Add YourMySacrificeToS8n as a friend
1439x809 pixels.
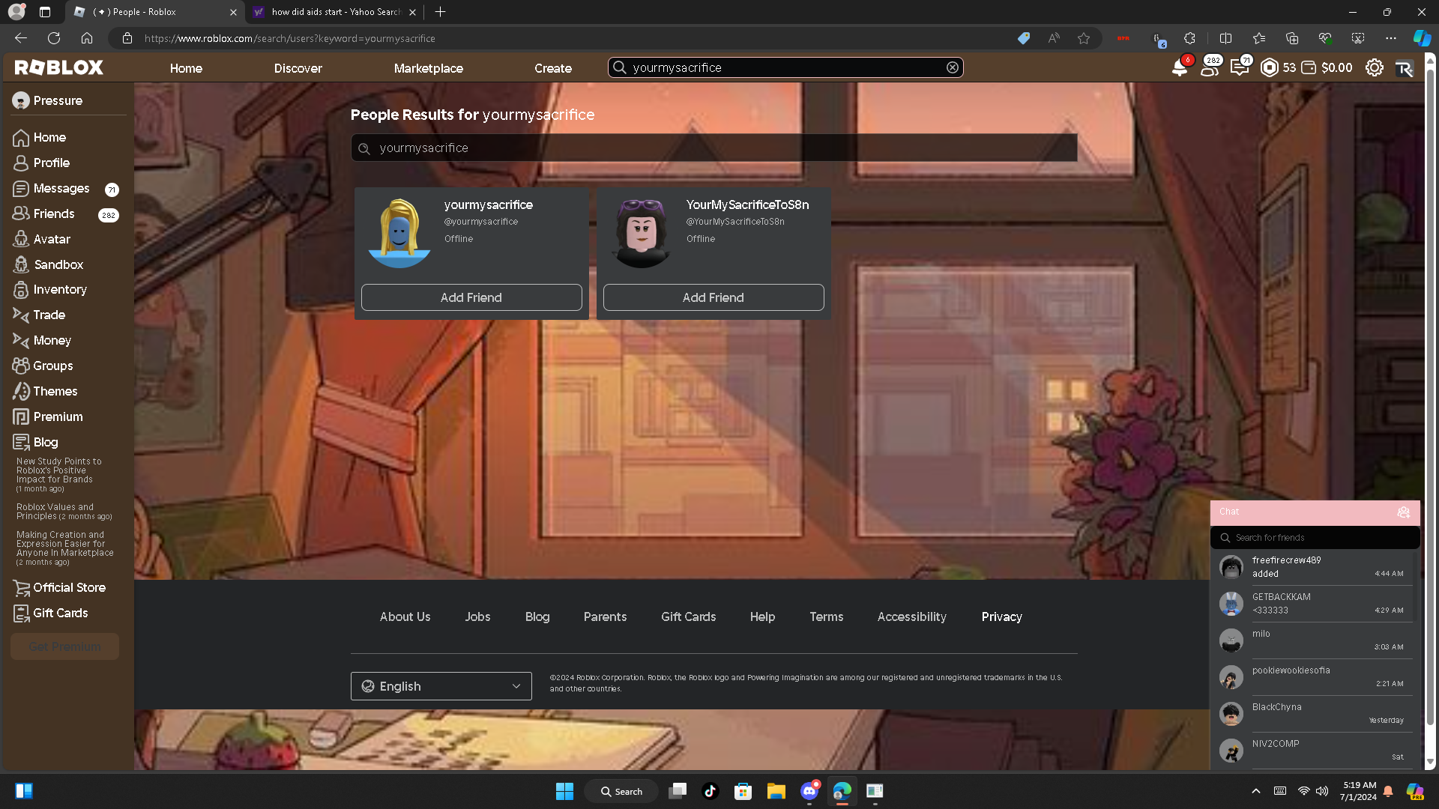point(714,297)
